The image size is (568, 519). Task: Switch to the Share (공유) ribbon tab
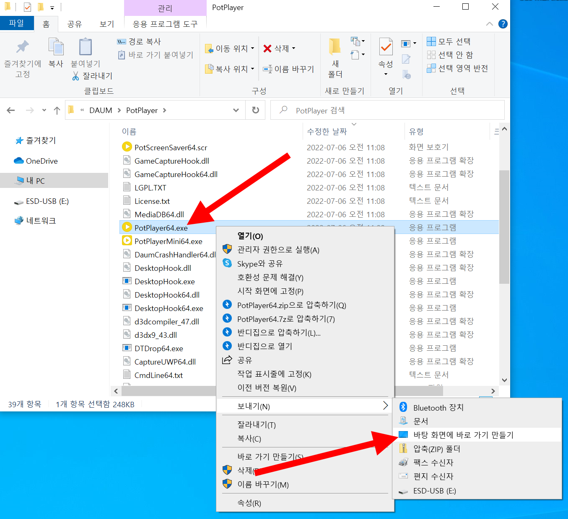(75, 24)
